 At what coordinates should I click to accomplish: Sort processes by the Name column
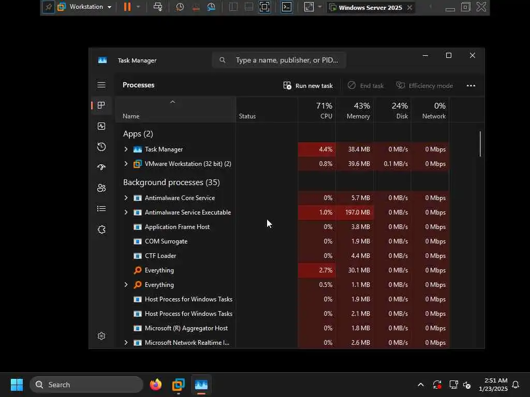(175, 110)
